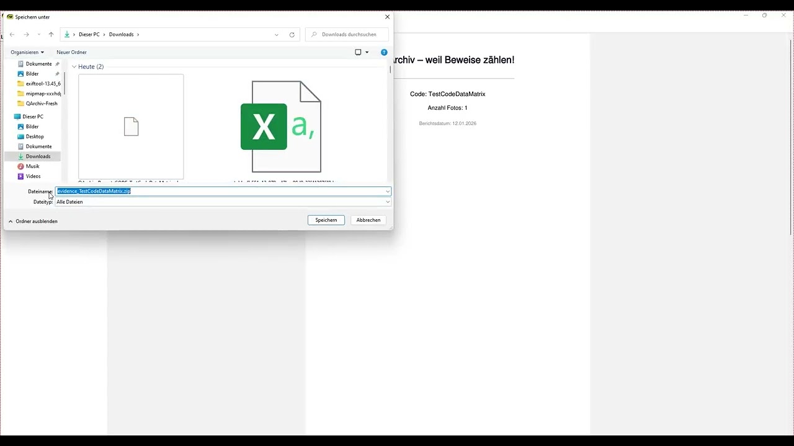Click Speichern to save the file
The width and height of the screenshot is (794, 446).
326,220
